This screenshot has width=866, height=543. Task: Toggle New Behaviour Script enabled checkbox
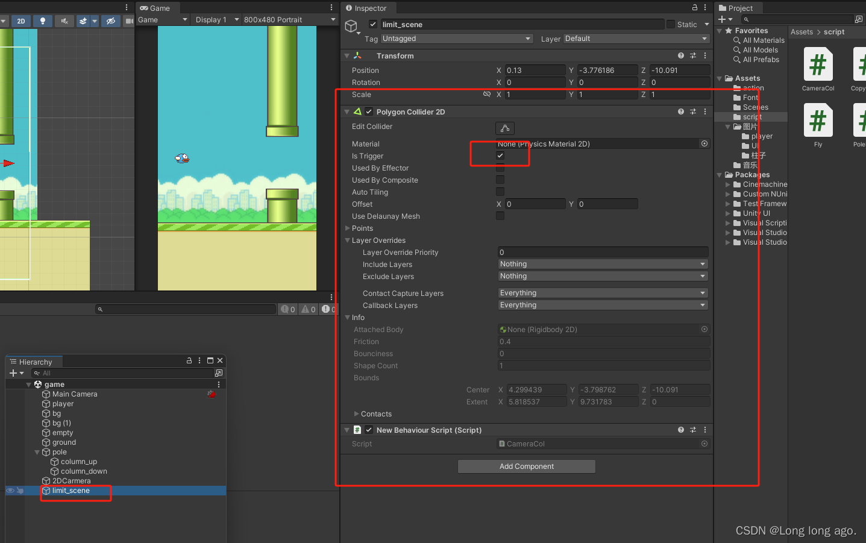(x=369, y=430)
